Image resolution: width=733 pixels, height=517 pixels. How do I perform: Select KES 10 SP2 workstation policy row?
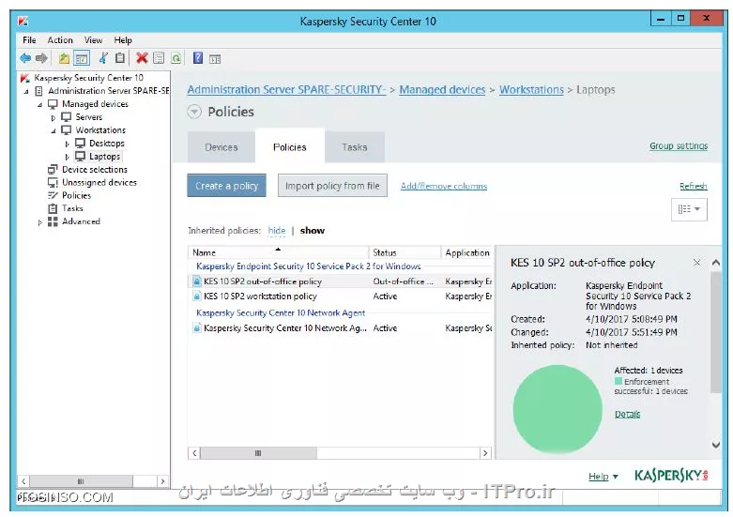tap(341, 297)
